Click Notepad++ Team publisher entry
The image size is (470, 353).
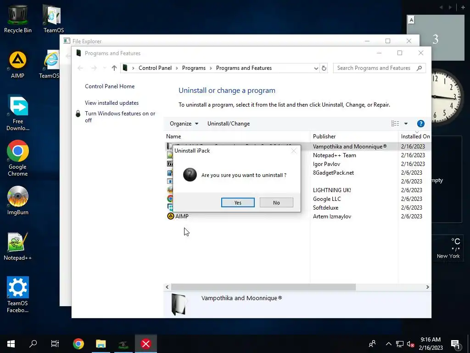(x=335, y=155)
